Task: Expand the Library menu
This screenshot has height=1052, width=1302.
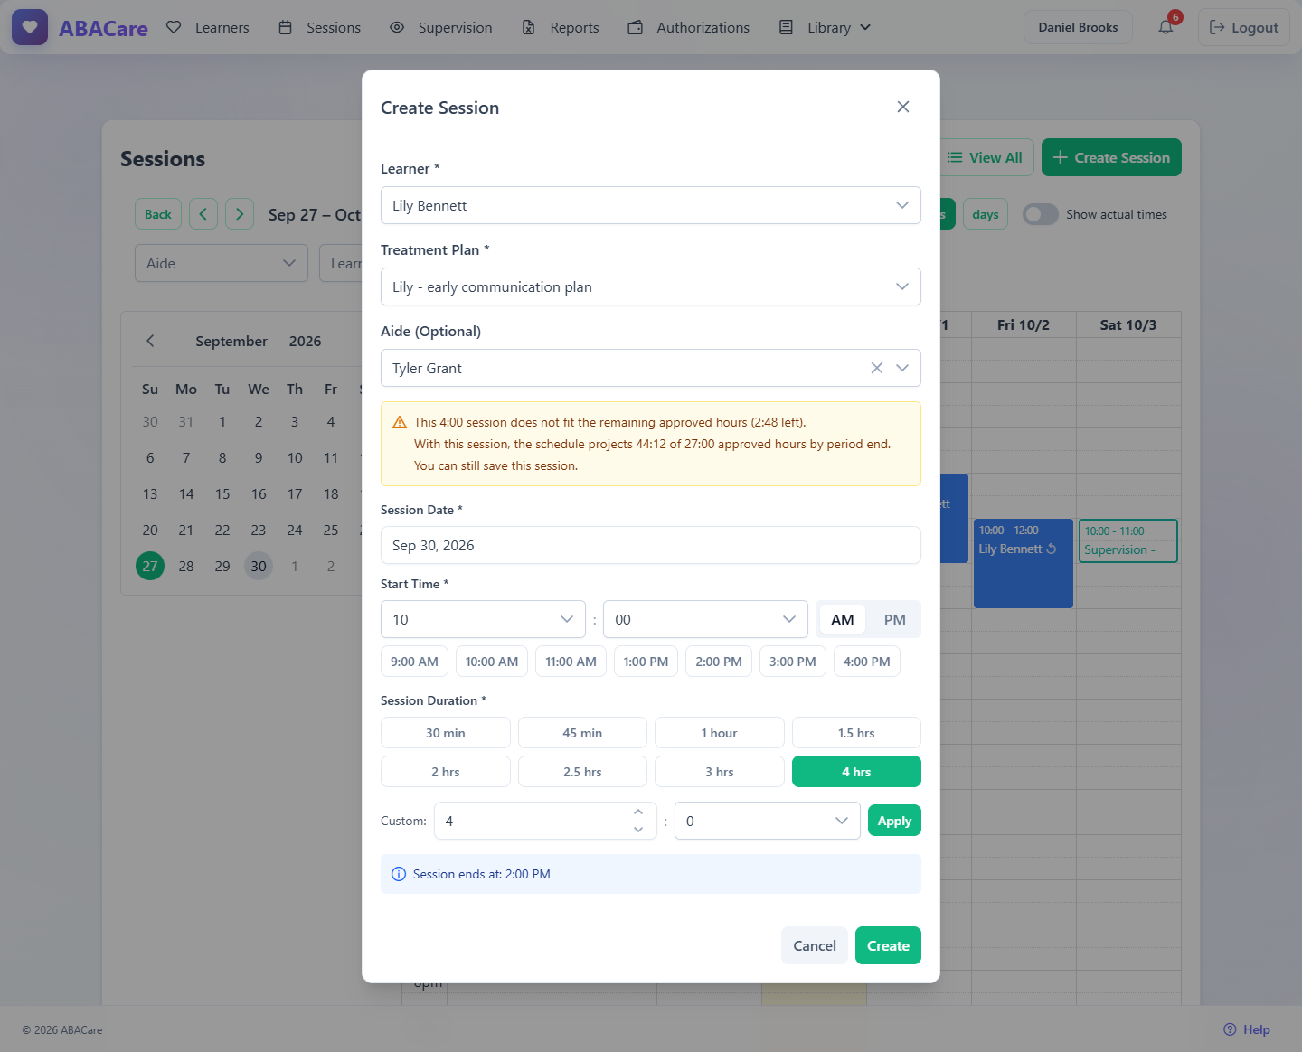Action: 826,27
